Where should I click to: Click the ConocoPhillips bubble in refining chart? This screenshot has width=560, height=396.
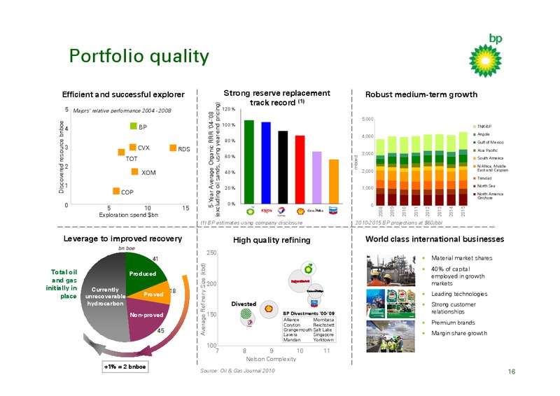pos(315,291)
